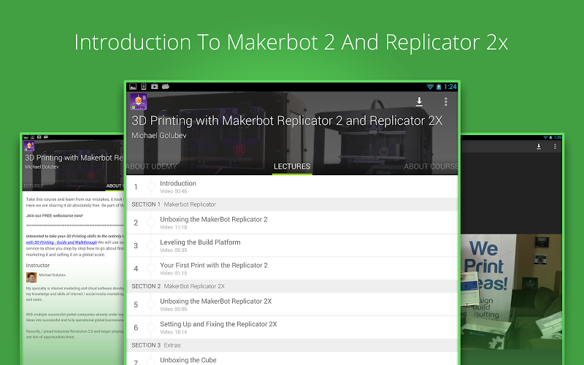This screenshot has width=584, height=365.
Task: Open Leveling the Build Platform lecture
Action: 292,246
